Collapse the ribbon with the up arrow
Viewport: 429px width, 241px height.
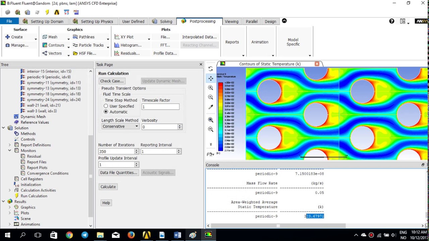pyautogui.click(x=284, y=21)
